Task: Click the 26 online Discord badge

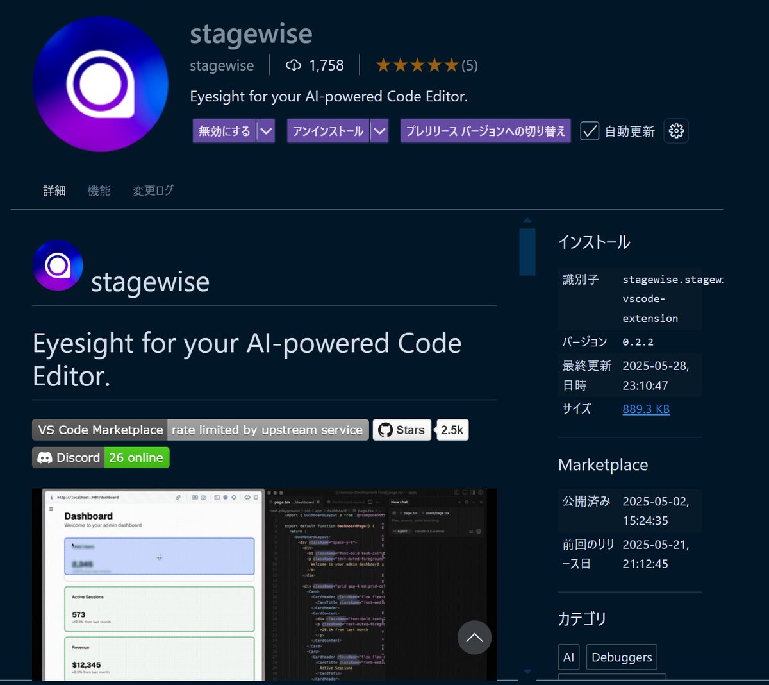Action: pyautogui.click(x=136, y=458)
